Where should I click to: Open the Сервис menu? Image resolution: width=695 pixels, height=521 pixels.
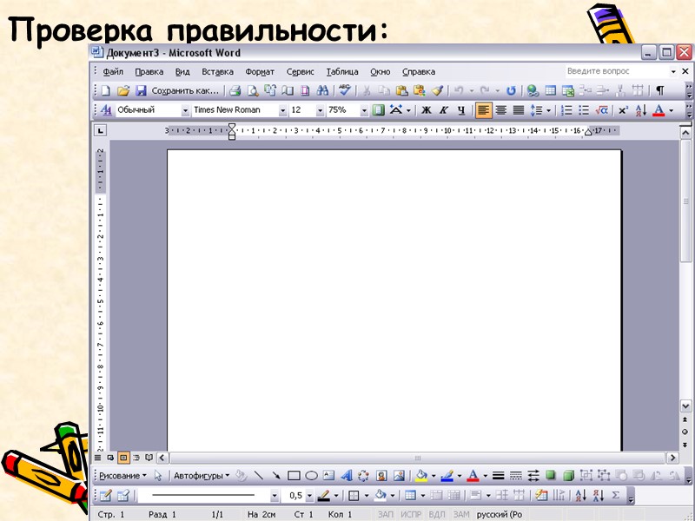coord(300,72)
